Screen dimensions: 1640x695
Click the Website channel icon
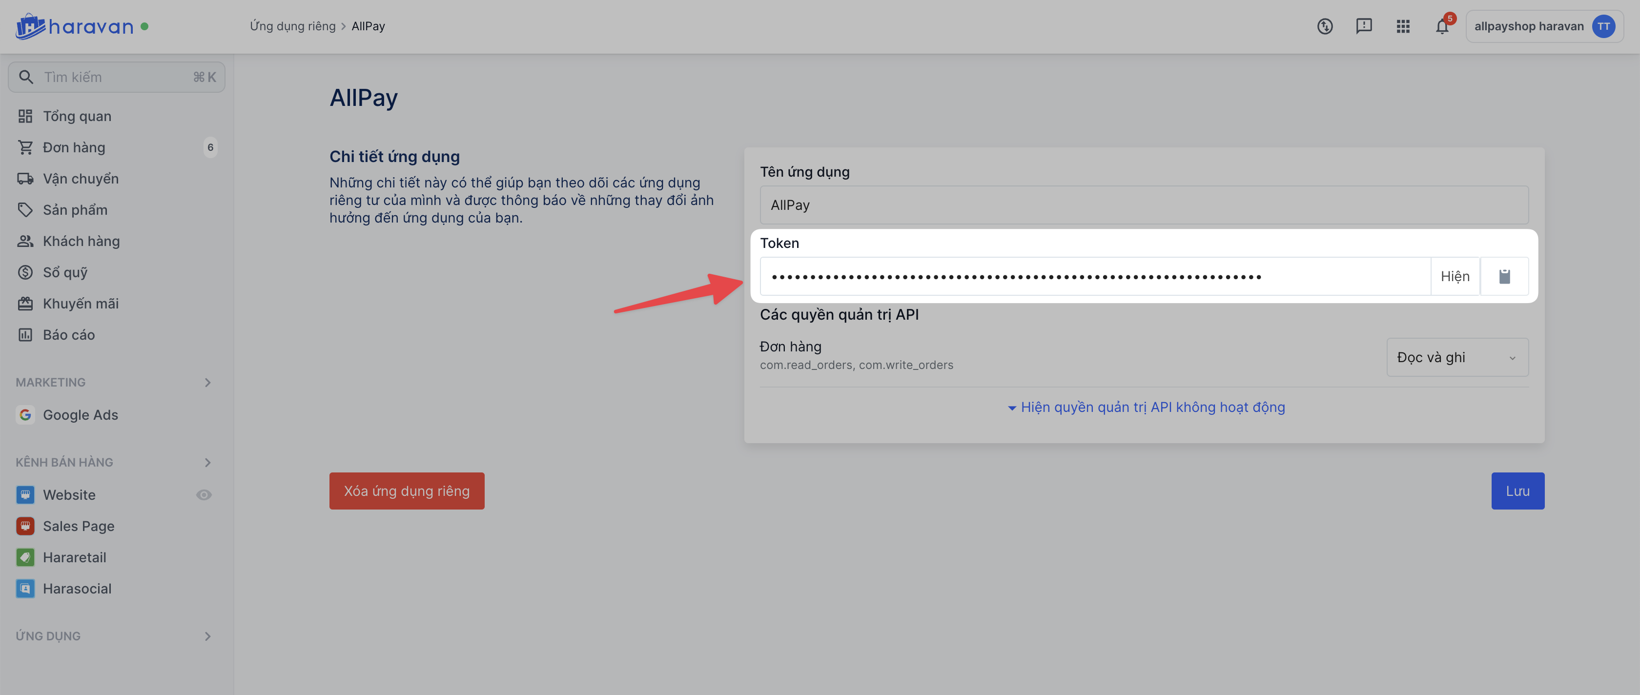click(25, 494)
